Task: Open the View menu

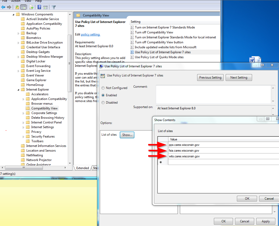Action: click(28, 1)
